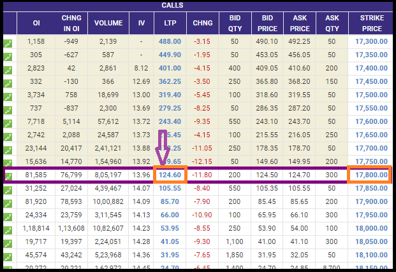Open the graph icon in the 17,400 row
This screenshot has width=396, height=272.
coord(8,68)
